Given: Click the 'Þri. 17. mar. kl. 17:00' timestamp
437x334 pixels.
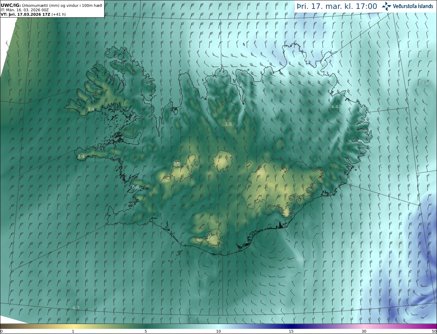Looking at the screenshot, I should (337, 6).
